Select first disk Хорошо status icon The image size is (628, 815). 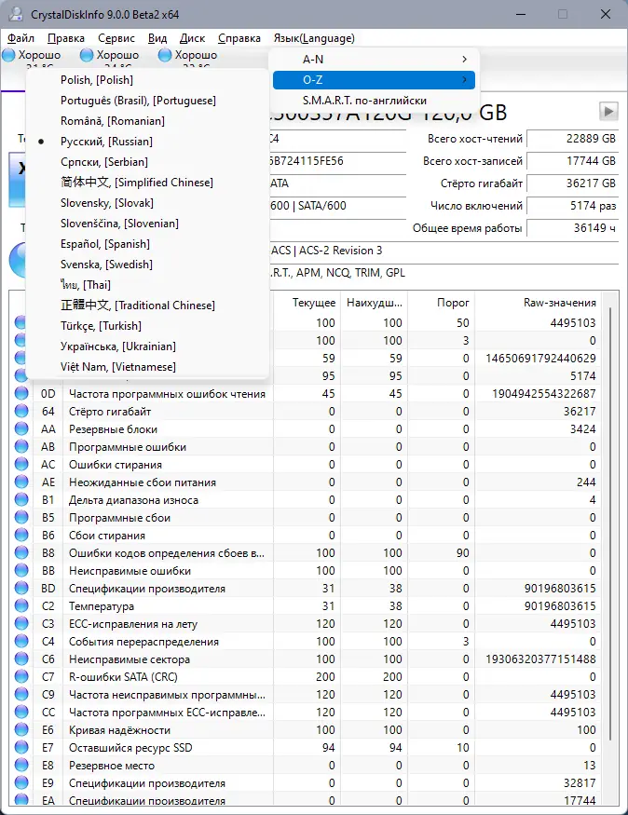8,55
